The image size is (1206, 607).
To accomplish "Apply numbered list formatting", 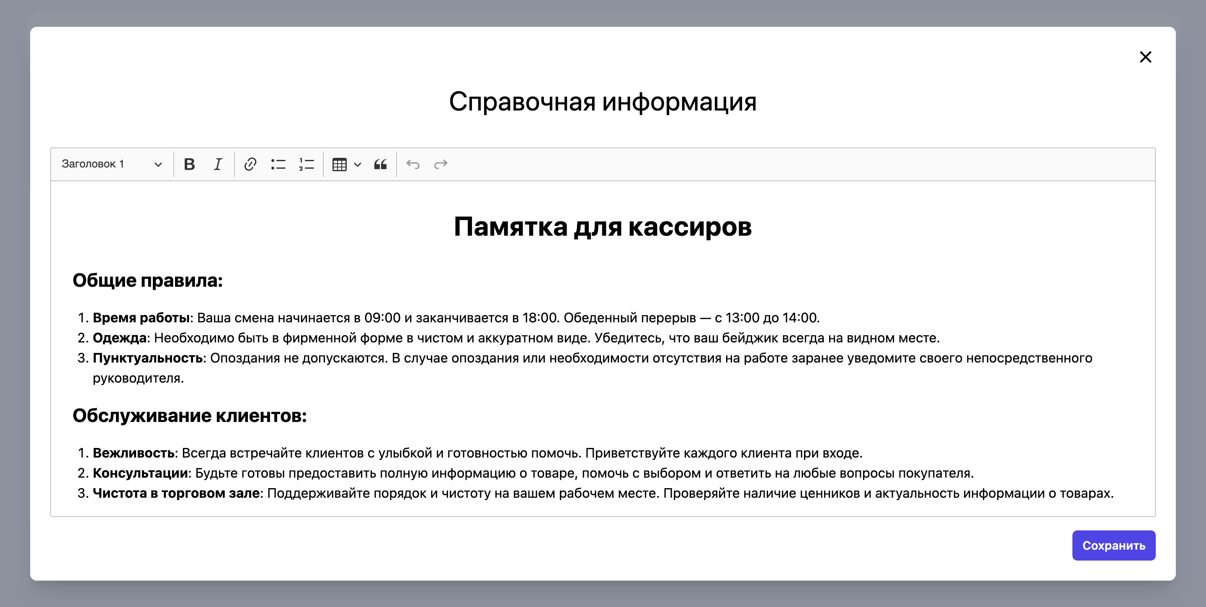I will pyautogui.click(x=306, y=164).
